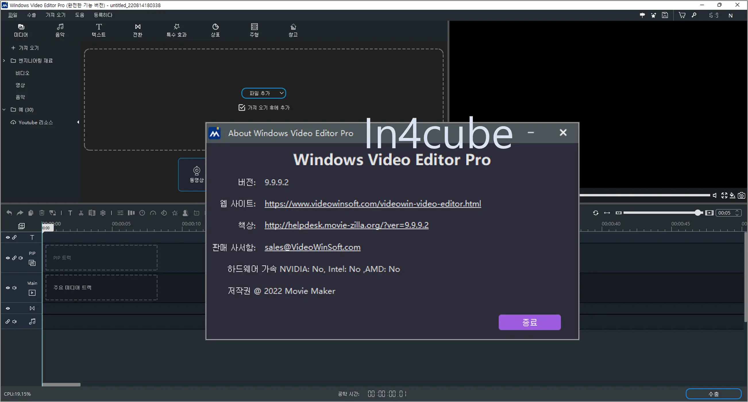Toggle link on the music track
Viewport: 748px width, 402px height.
7,322
